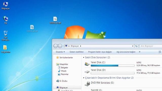Click the Belgeler document icon in sidebar
Image resolution: width=162 pixels, height=91 pixels.
59,67
